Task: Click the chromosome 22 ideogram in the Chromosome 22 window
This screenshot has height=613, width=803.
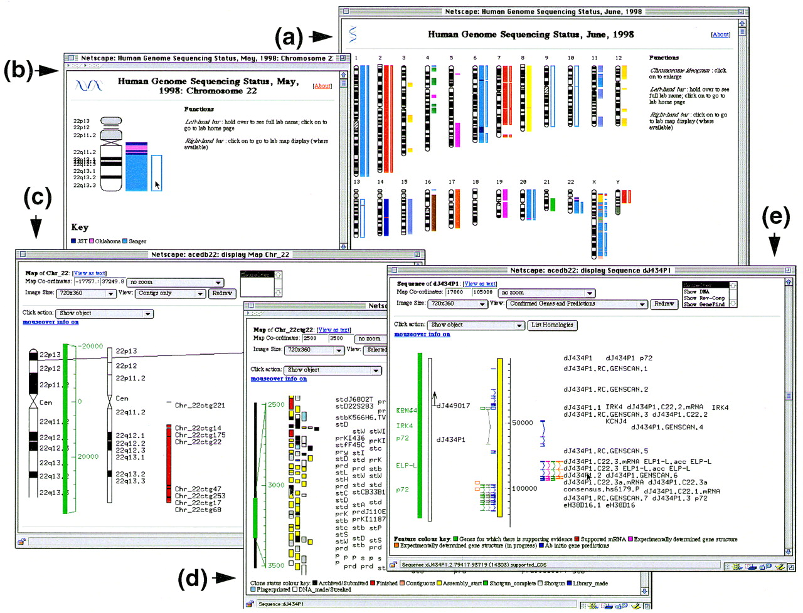Action: 111,154
